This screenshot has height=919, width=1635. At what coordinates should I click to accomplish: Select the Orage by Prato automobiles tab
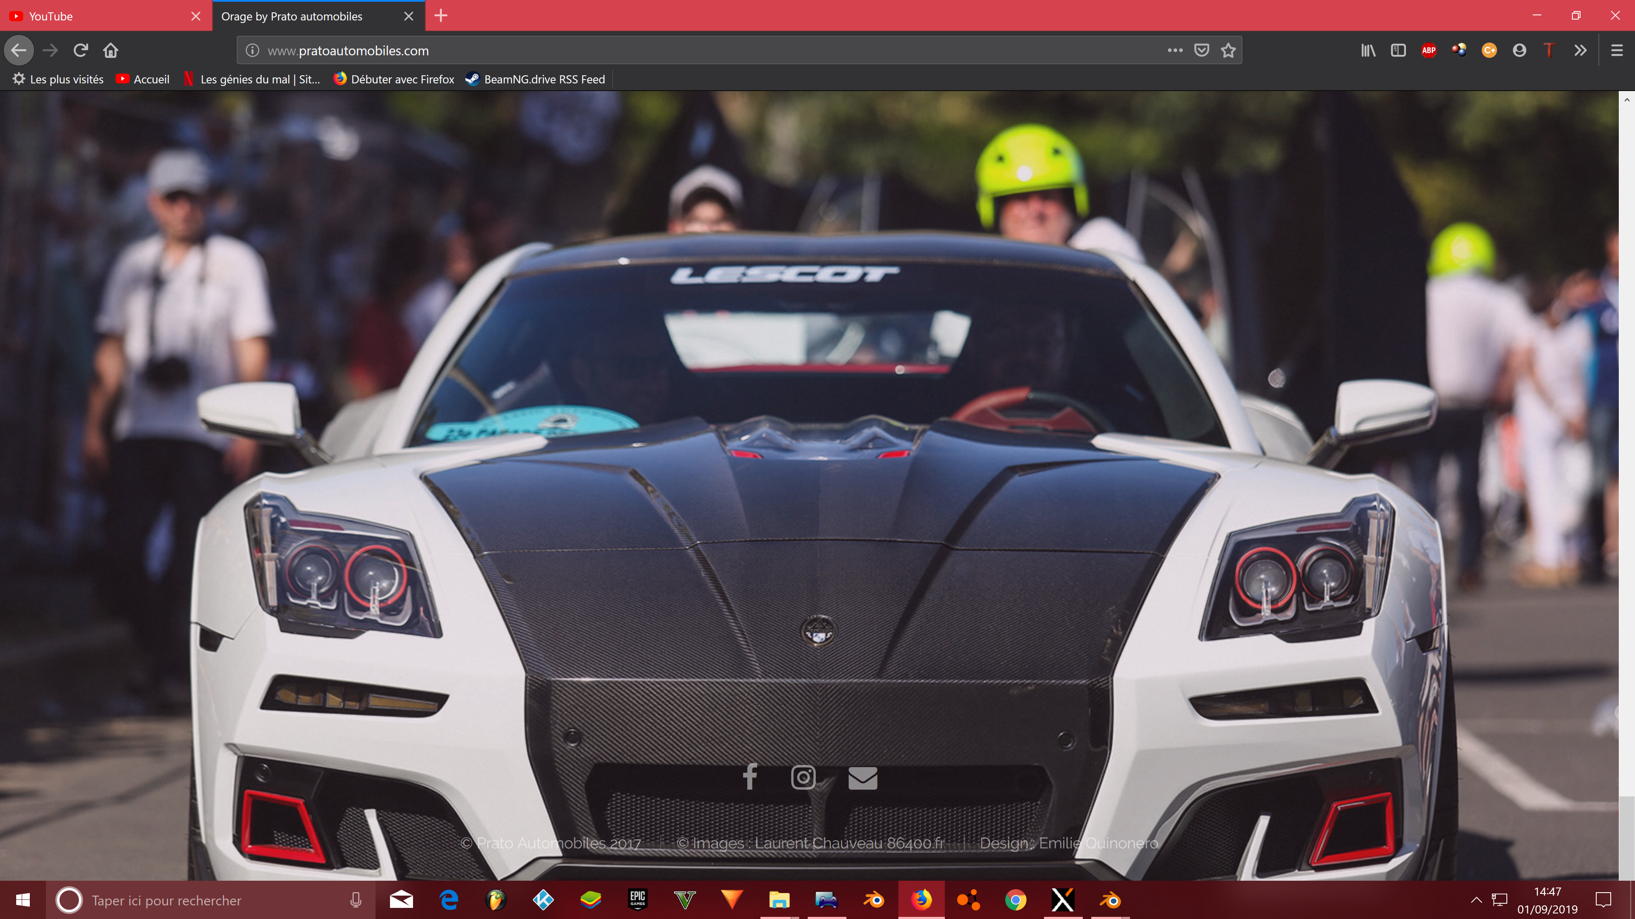pos(311,16)
